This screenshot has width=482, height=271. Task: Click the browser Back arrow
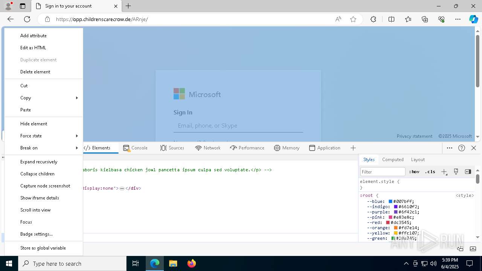coord(11,19)
